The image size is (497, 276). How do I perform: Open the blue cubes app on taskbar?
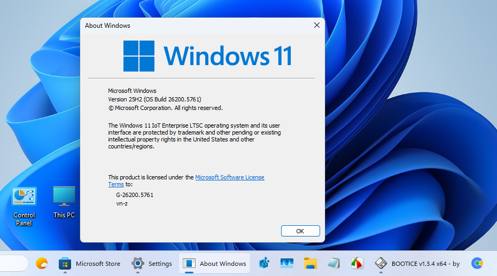[x=263, y=263]
